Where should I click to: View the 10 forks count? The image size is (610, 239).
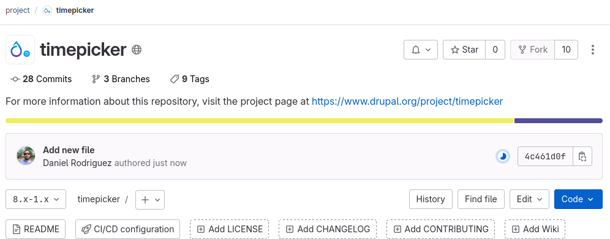click(x=566, y=50)
